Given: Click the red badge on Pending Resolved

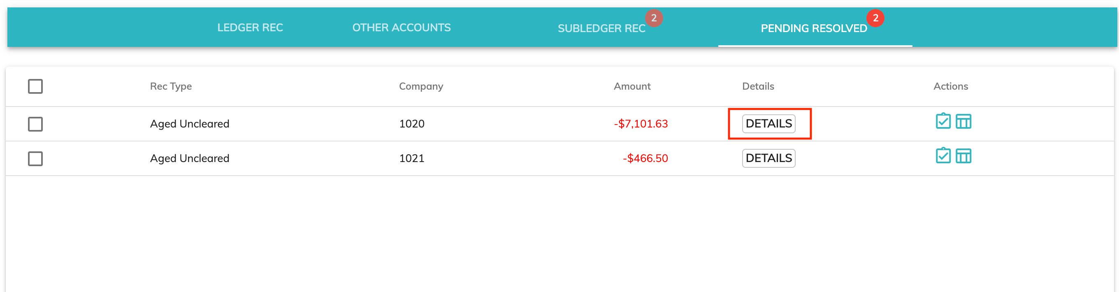Looking at the screenshot, I should coord(875,18).
